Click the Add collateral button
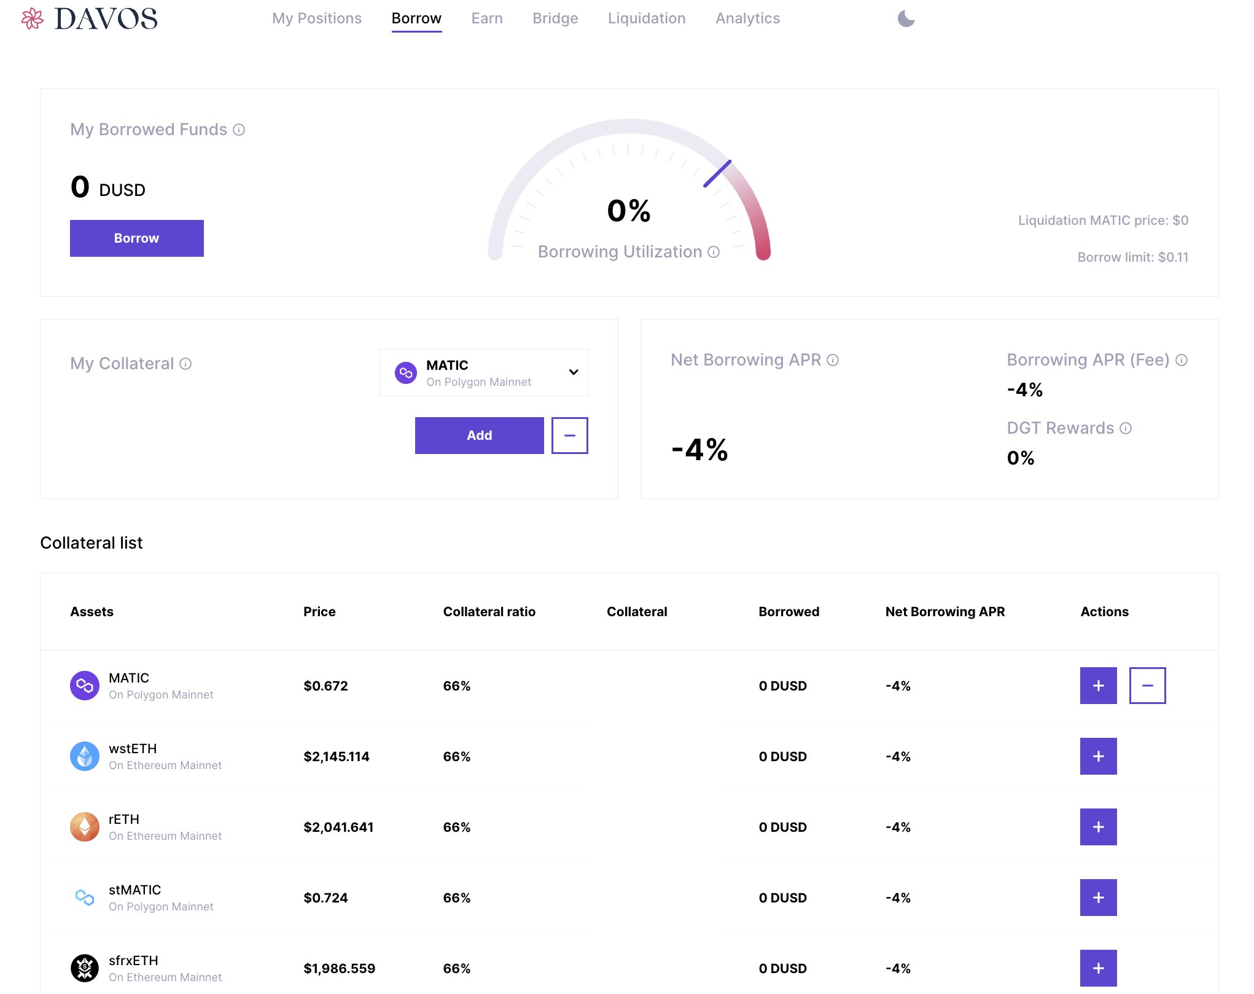The image size is (1254, 994). pos(479,436)
